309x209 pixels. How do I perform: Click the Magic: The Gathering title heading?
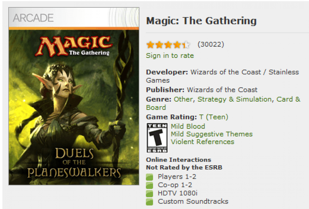(201, 21)
